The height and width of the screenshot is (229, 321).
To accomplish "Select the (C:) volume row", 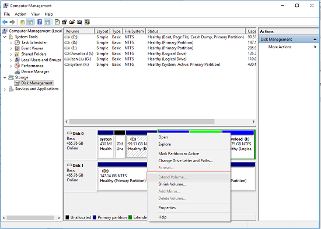I will point(160,37).
